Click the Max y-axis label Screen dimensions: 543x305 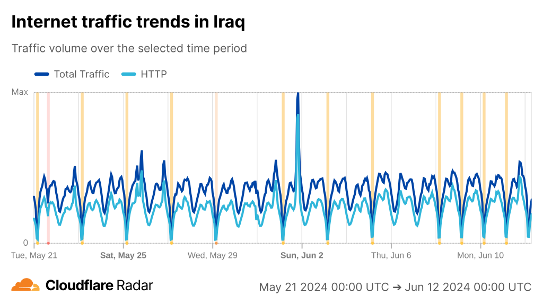click(20, 92)
